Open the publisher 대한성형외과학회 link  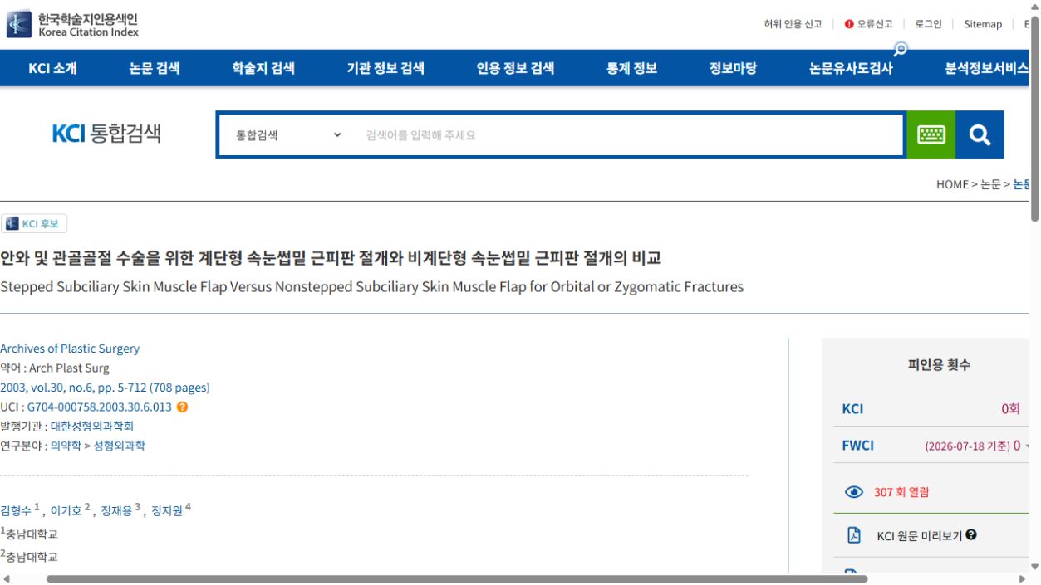92,427
